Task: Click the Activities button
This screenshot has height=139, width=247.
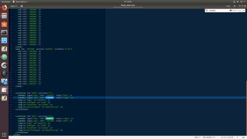Action: pos(6,2)
